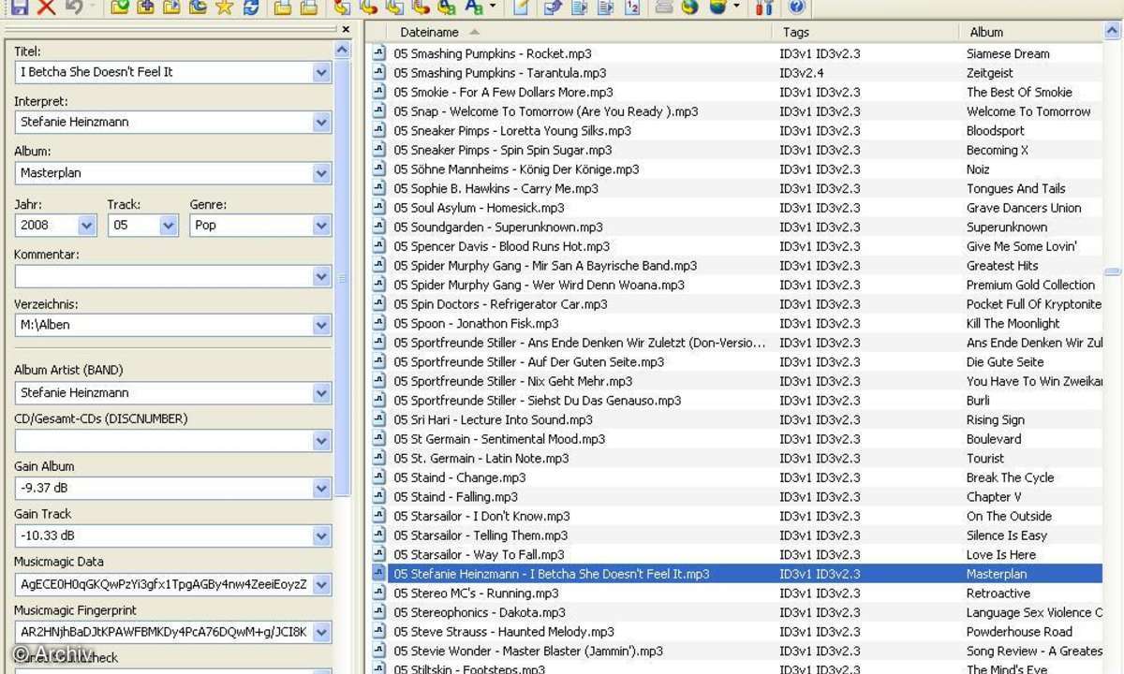Open the Actions quick dropdown arrow
1124x674 pixels.
(x=493, y=7)
